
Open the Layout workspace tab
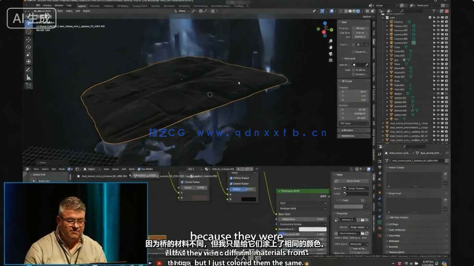point(82,6)
